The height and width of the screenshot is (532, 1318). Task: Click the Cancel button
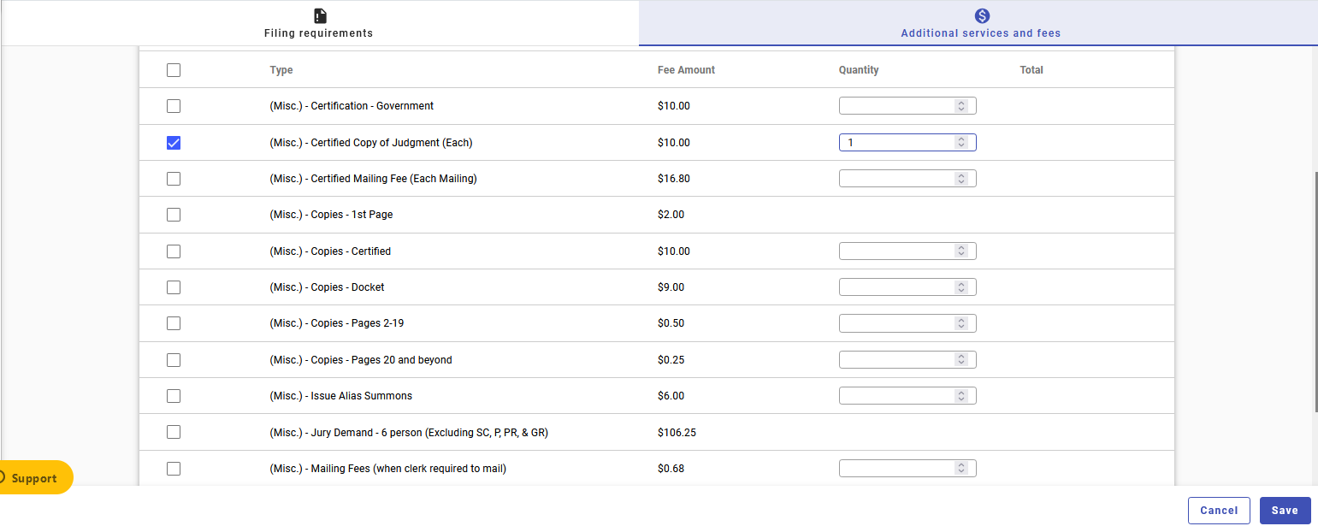tap(1218, 511)
